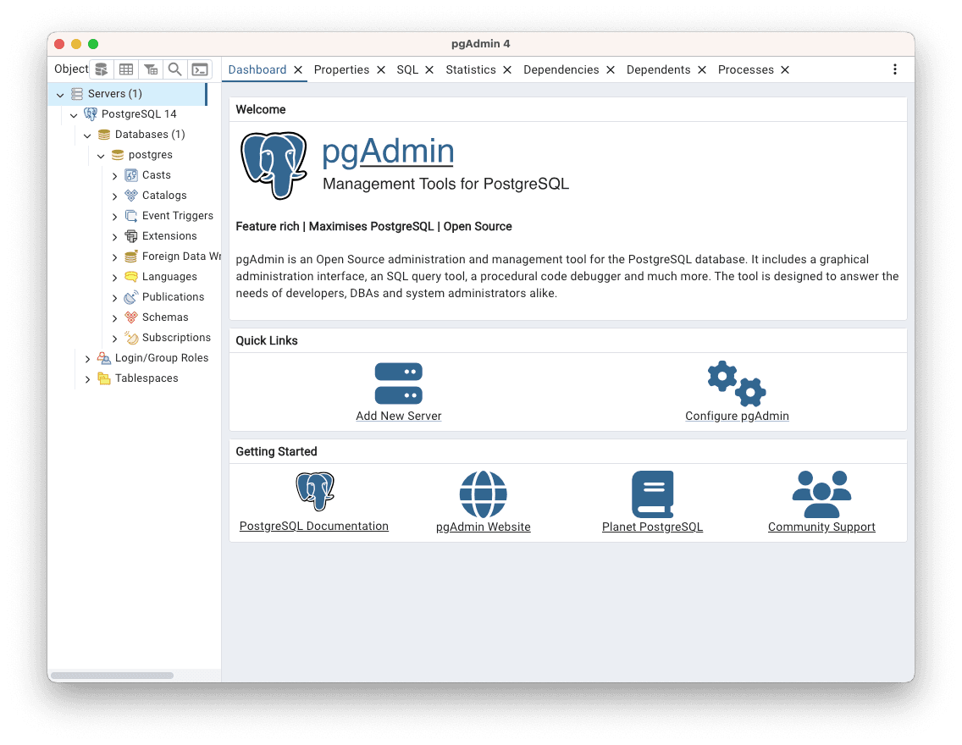Viewport: 962px width, 745px height.
Task: Click Filtered Rows icon in toolbar
Action: coord(151,69)
